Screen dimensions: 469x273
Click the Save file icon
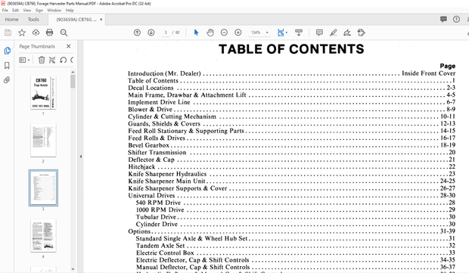(x=8, y=33)
